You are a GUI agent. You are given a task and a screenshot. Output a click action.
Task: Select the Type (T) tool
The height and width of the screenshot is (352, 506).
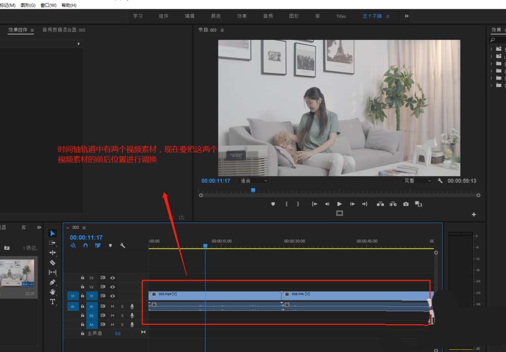[x=53, y=302]
